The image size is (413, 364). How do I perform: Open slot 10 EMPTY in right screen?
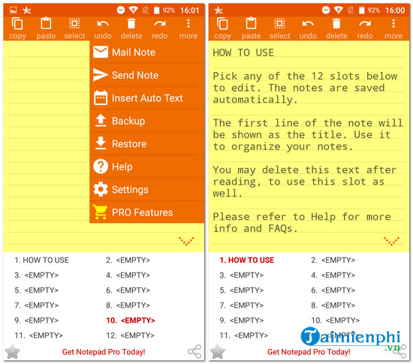coord(336,320)
